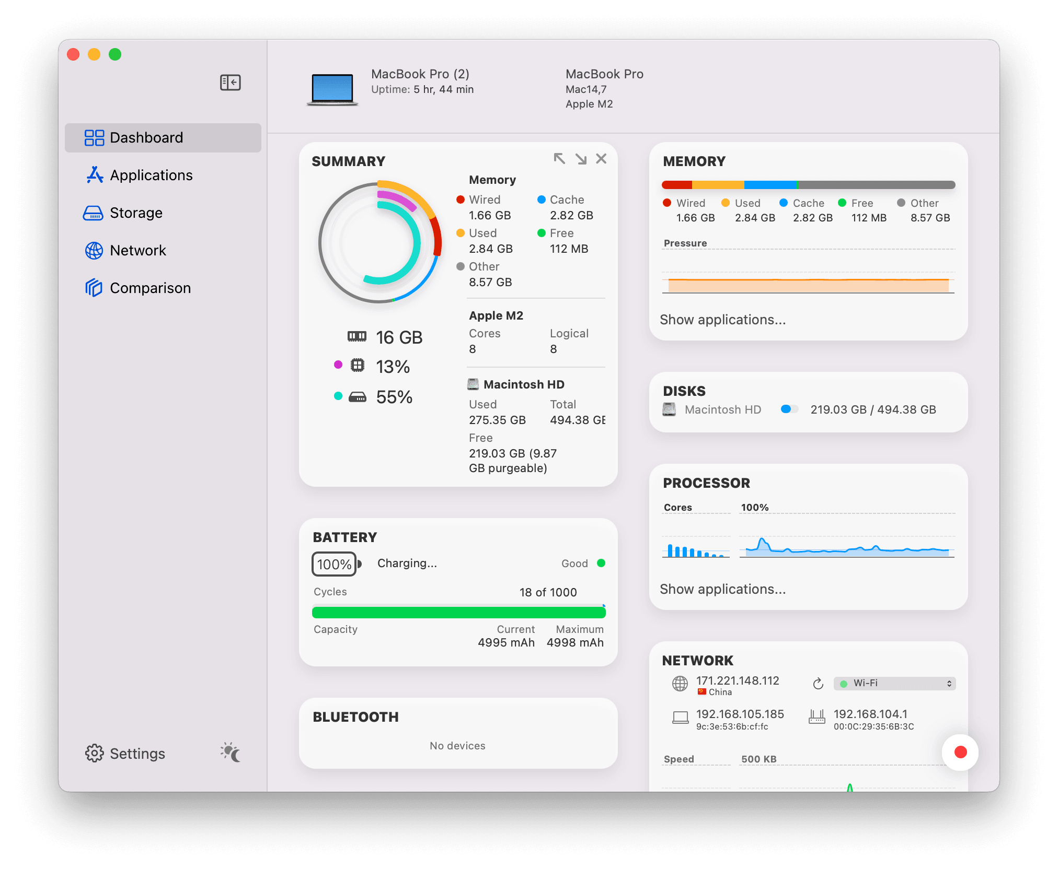1058x869 pixels.
Task: Open the Applications section
Action: 151,175
